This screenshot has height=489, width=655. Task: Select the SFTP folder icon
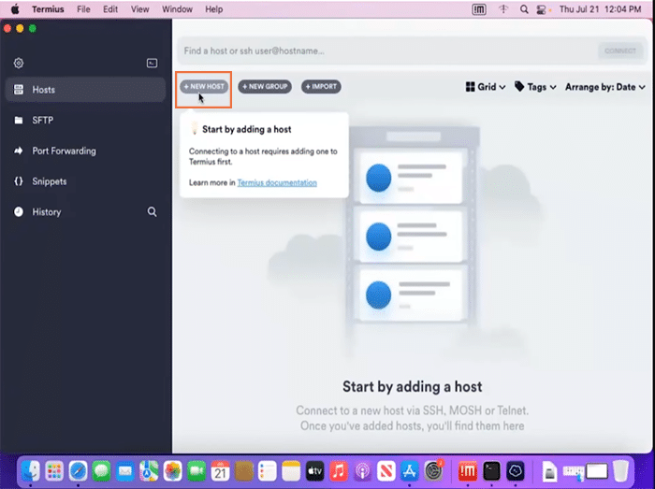[19, 121]
